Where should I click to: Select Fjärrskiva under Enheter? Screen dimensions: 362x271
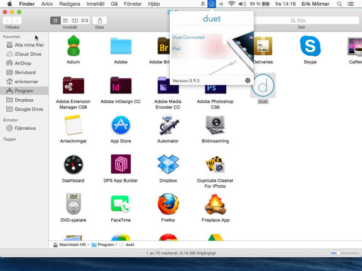25,128
